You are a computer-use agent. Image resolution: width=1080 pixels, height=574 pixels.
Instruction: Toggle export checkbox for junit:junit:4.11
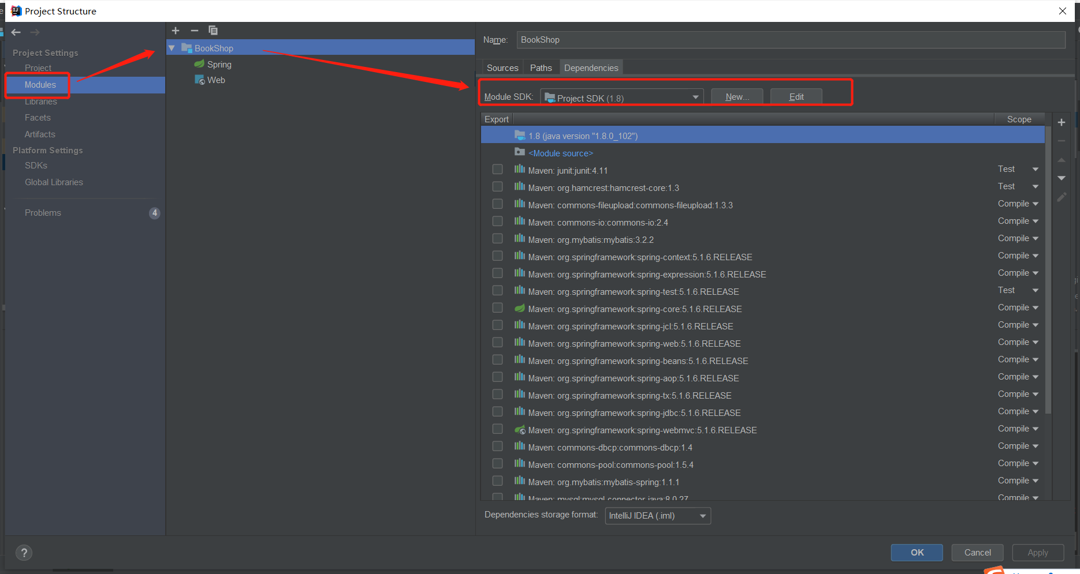pos(497,170)
